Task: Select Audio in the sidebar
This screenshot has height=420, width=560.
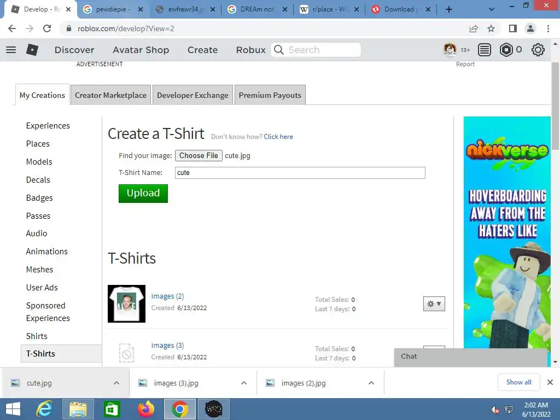Action: [37, 233]
